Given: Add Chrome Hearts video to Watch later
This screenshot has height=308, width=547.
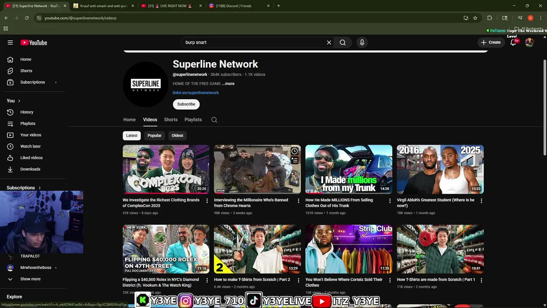Looking at the screenshot, I should pyautogui.click(x=294, y=151).
